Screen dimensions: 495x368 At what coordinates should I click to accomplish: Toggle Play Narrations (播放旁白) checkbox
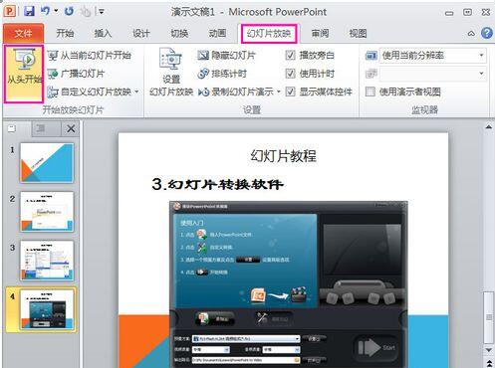pyautogui.click(x=290, y=55)
